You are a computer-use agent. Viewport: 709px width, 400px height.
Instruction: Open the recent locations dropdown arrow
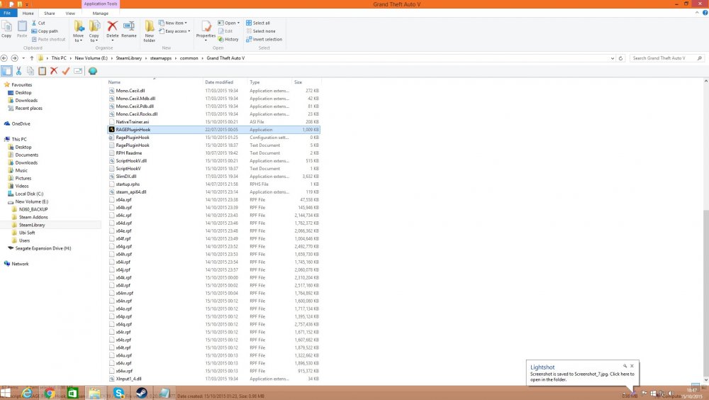[23, 58]
